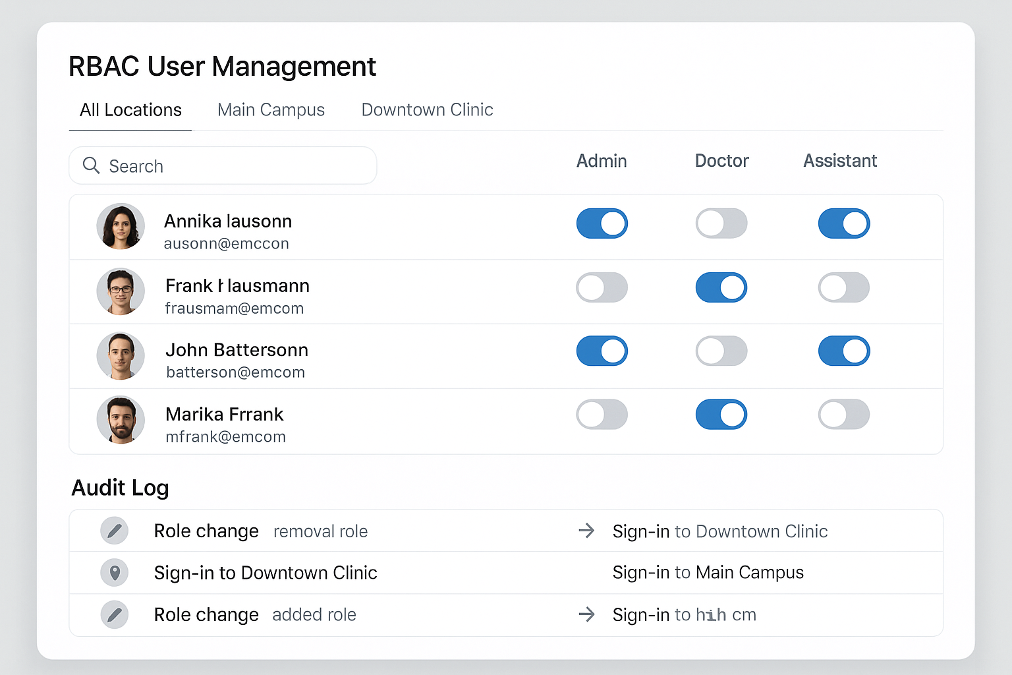Image resolution: width=1012 pixels, height=675 pixels.
Task: Disable Assistant role for John Battersonn
Action: (844, 351)
